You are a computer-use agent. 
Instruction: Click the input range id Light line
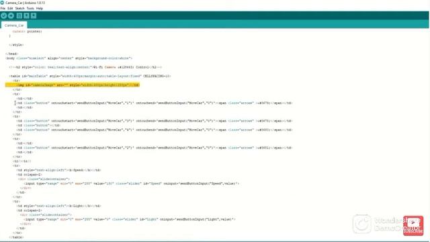click(x=130, y=220)
